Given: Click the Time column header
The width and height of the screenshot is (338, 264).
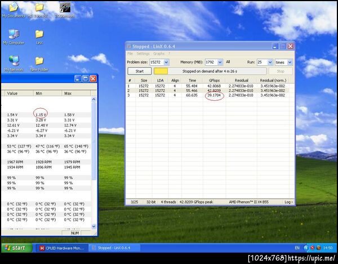Looking at the screenshot, I should (x=192, y=80).
